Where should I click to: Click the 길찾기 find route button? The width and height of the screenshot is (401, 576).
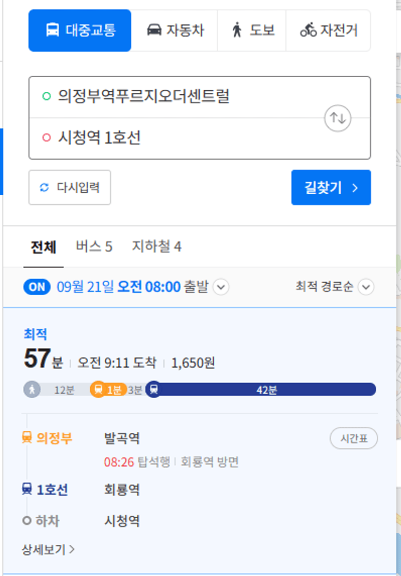click(x=331, y=187)
